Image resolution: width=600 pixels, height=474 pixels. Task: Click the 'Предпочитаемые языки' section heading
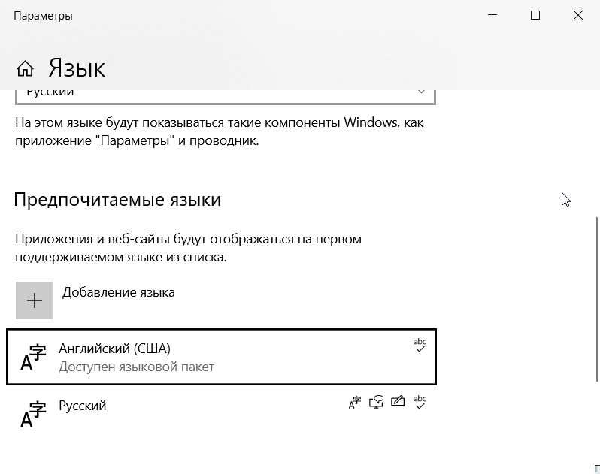point(117,200)
